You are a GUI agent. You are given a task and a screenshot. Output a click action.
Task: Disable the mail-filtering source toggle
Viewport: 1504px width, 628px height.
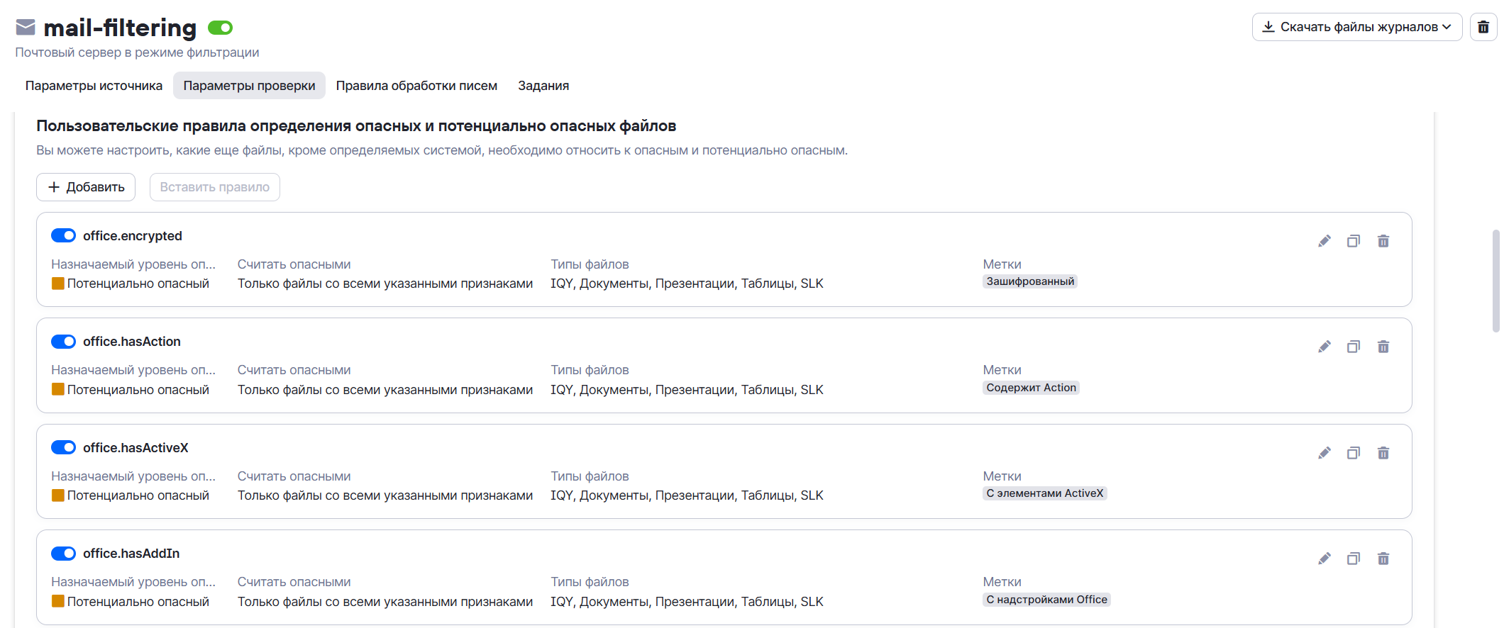coord(220,28)
